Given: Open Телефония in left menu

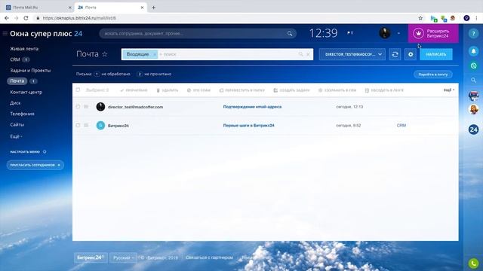Looking at the screenshot, I should point(22,114).
